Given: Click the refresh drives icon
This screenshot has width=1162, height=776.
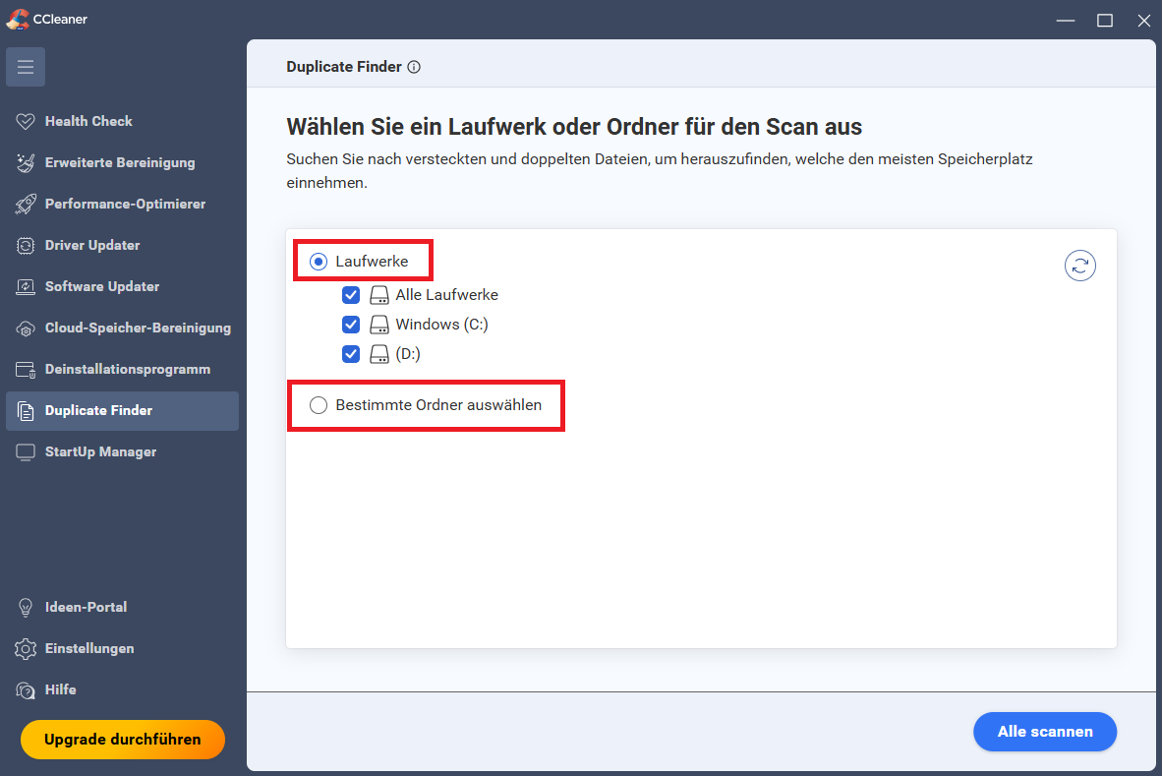Looking at the screenshot, I should point(1079,266).
